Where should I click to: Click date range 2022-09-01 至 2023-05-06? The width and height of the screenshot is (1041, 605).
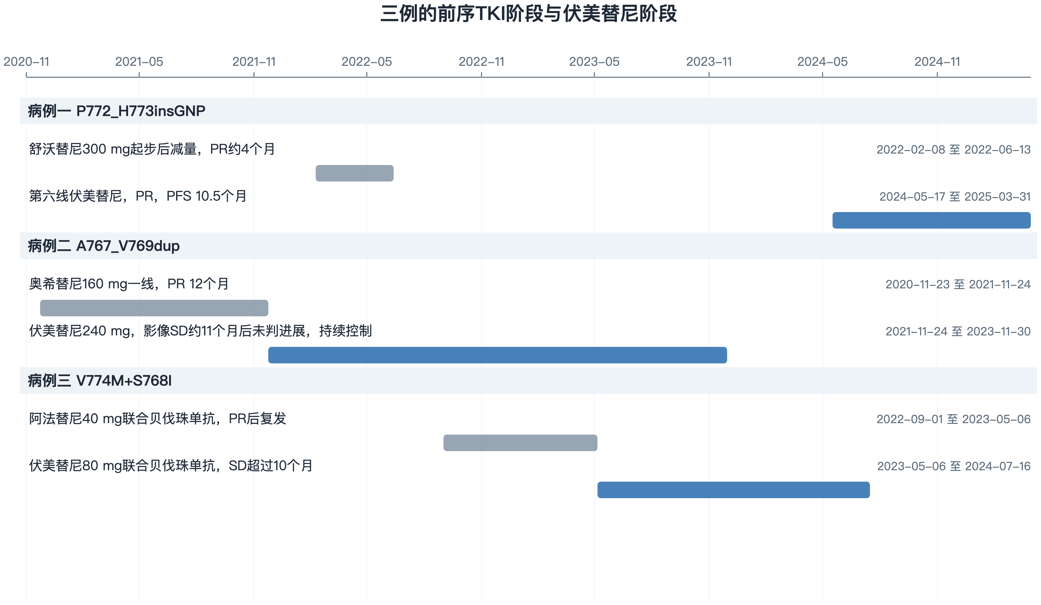(x=953, y=419)
